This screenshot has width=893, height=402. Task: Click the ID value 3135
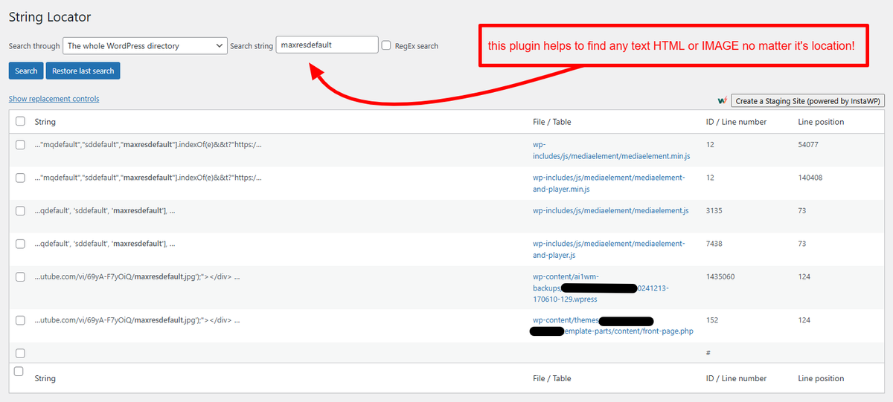pos(714,210)
